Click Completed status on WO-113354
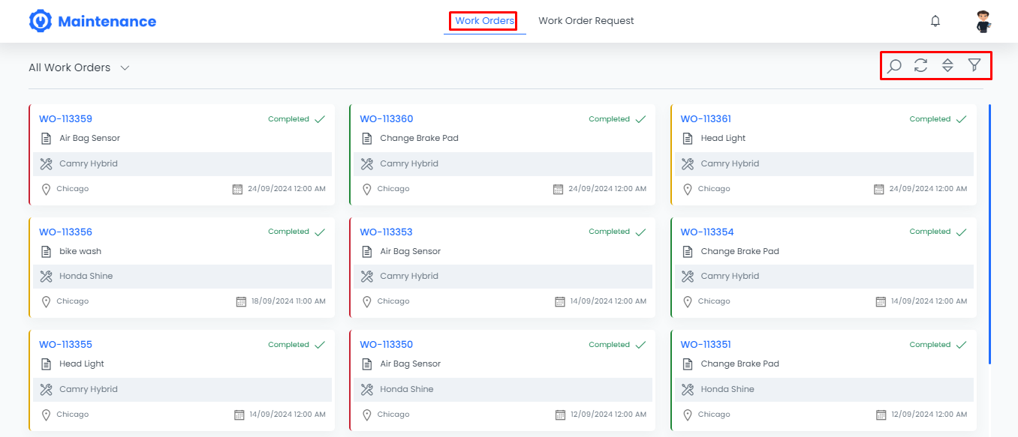The height and width of the screenshot is (437, 1018). coord(930,232)
